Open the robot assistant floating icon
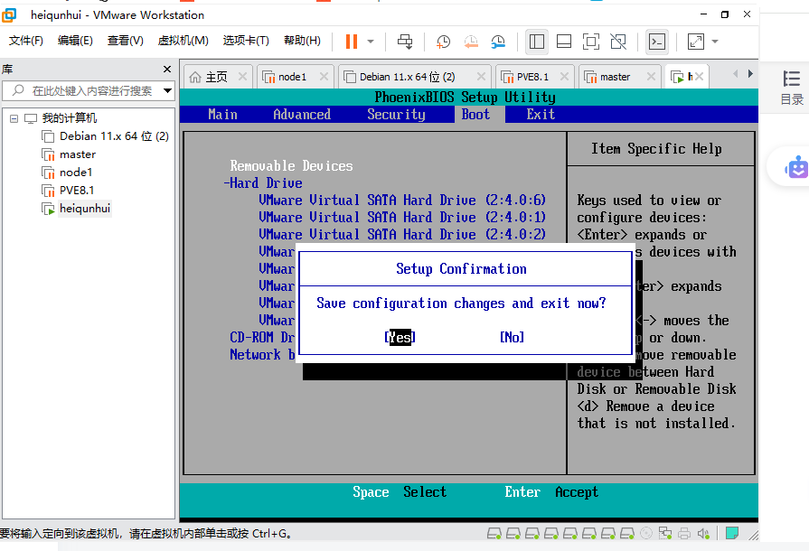This screenshot has height=551, width=809. (x=797, y=168)
